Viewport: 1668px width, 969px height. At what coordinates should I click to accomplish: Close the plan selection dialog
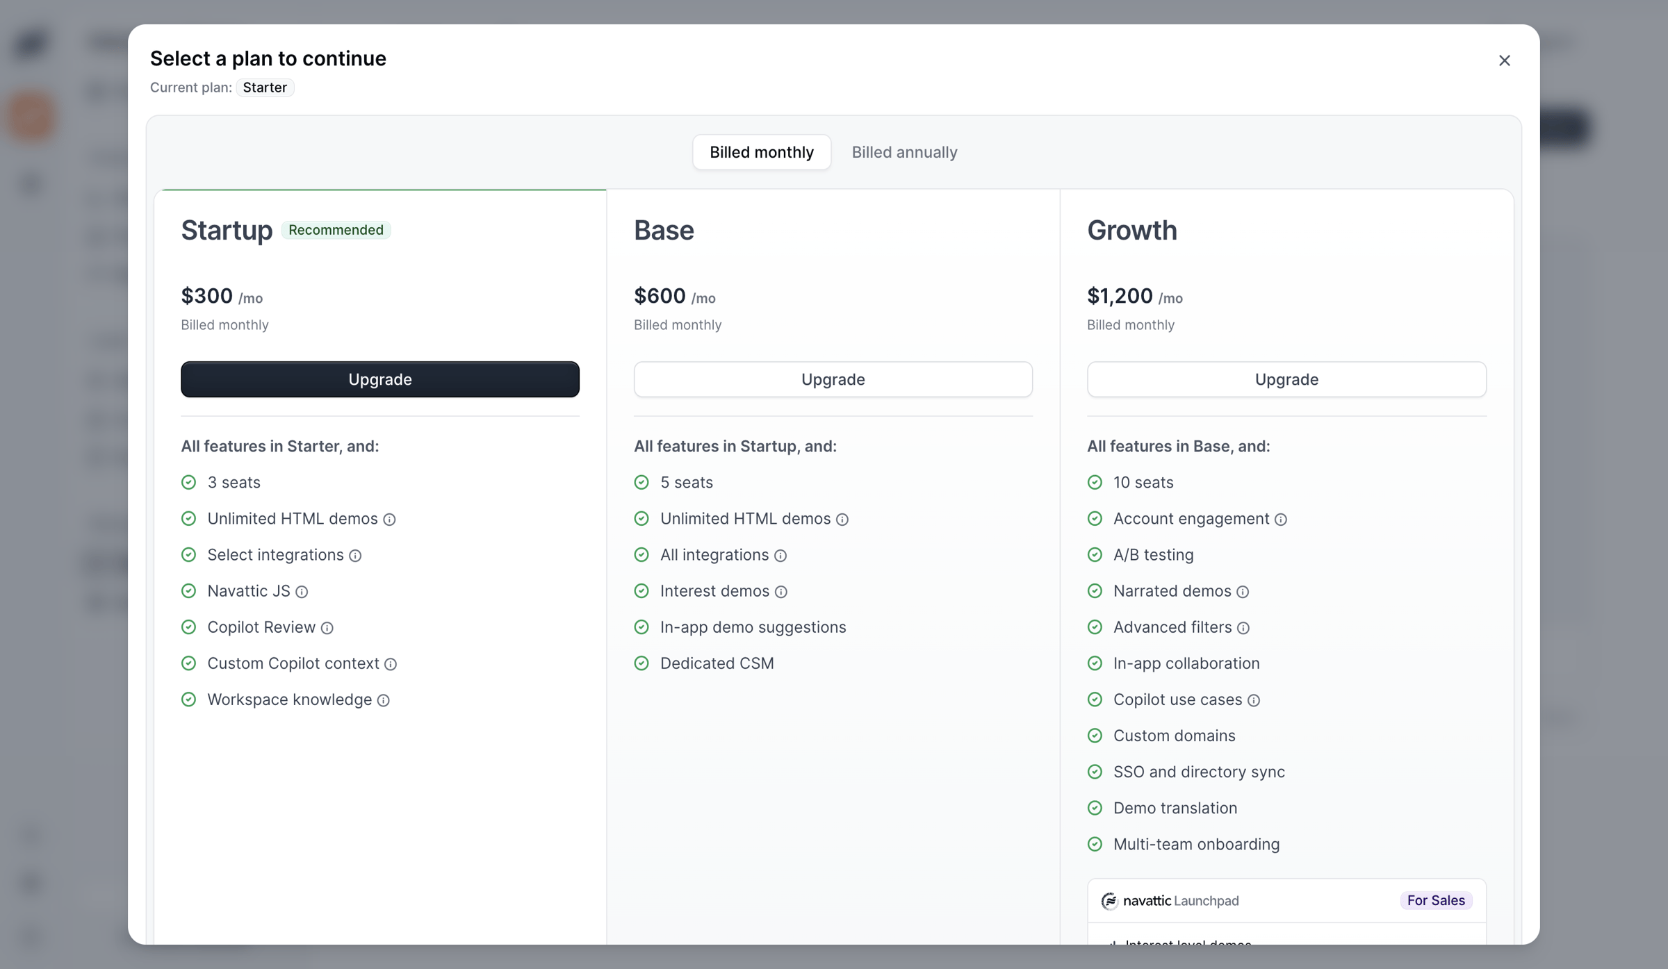click(x=1504, y=60)
